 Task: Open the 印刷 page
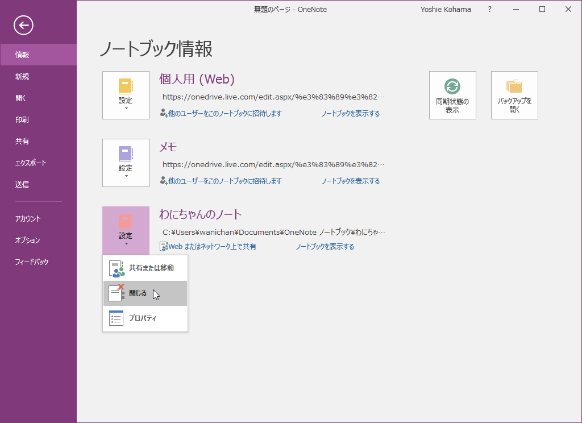coord(38,119)
